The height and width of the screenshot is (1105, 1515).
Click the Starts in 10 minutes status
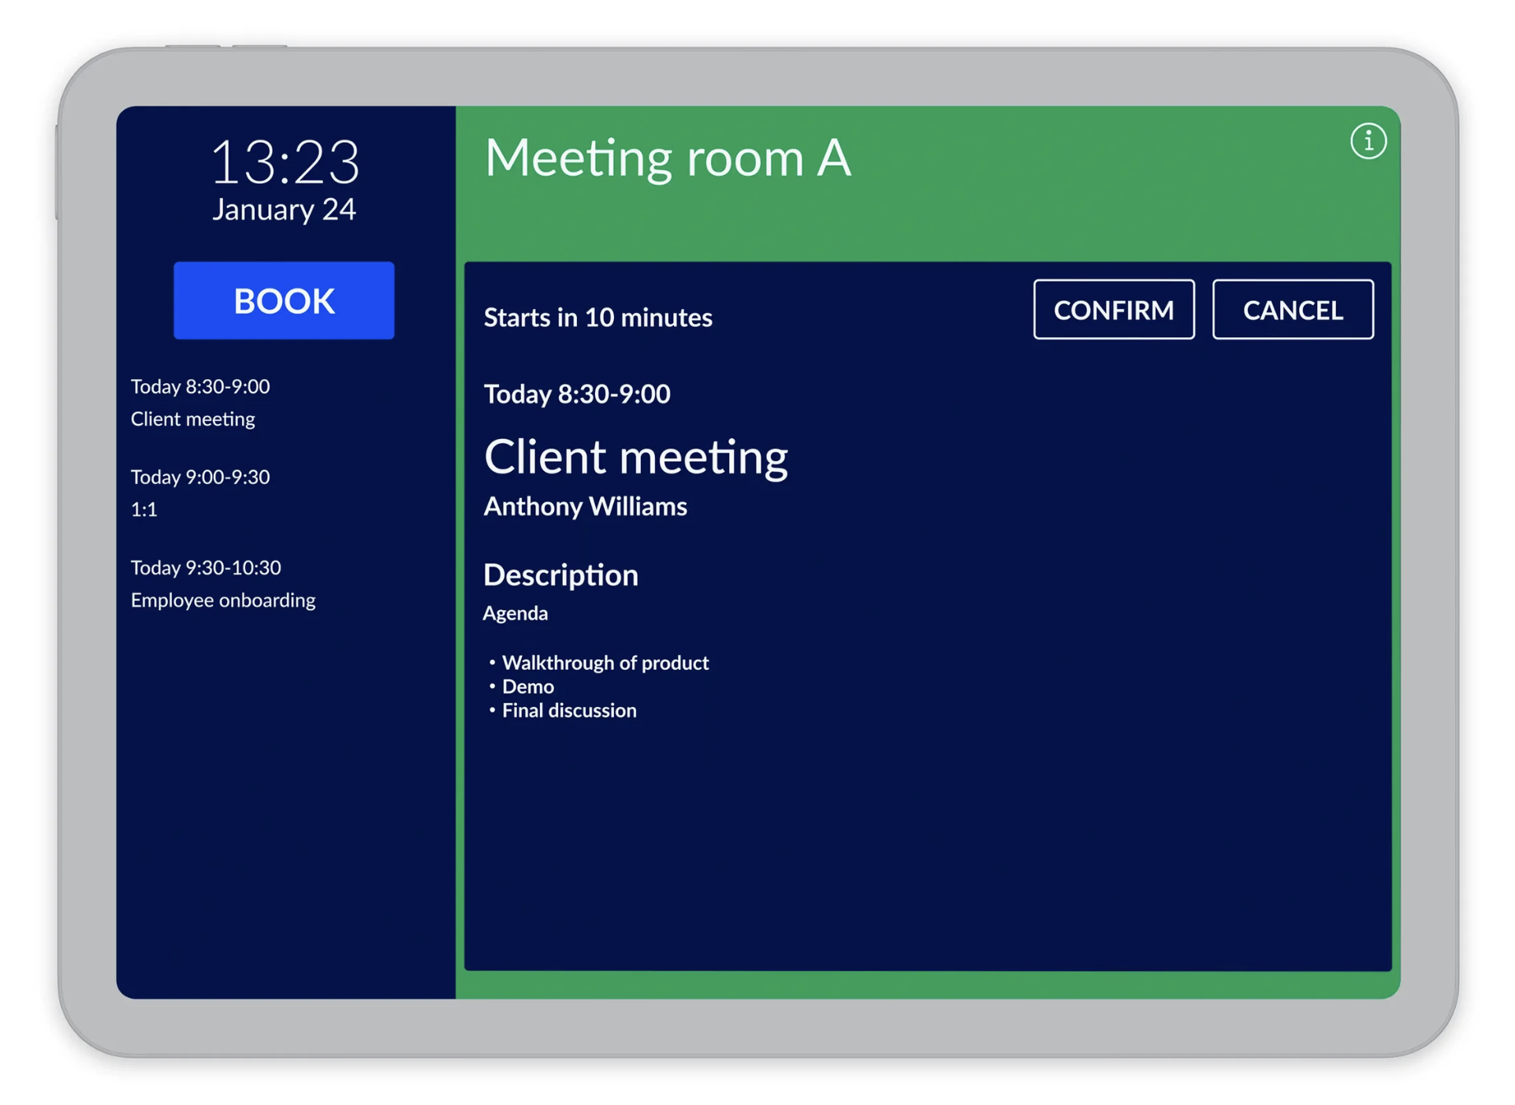click(597, 318)
